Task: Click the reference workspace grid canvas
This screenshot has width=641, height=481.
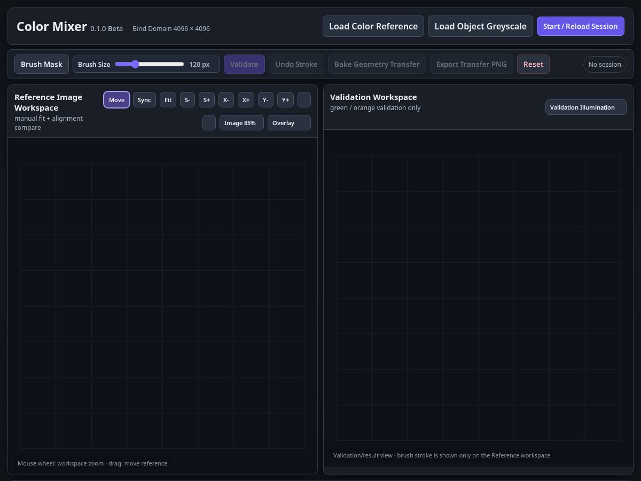Action: click(x=162, y=306)
